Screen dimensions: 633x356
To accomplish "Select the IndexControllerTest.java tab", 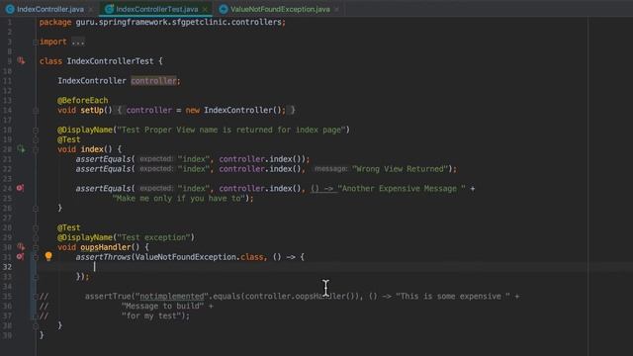I will click(x=156, y=9).
